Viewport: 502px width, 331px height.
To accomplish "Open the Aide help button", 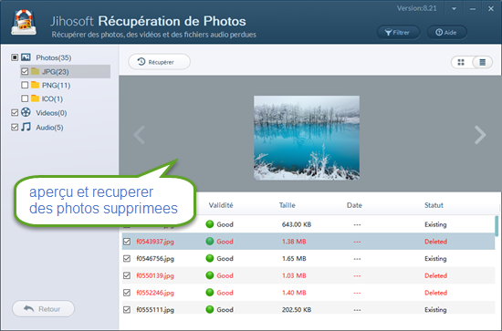I will pyautogui.click(x=446, y=32).
